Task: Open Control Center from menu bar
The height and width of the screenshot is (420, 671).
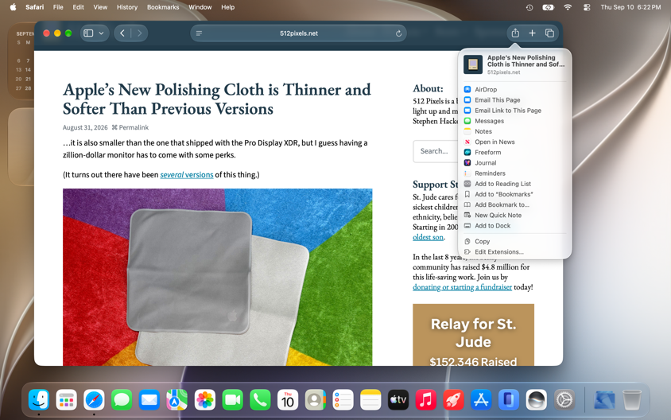Action: [x=587, y=7]
